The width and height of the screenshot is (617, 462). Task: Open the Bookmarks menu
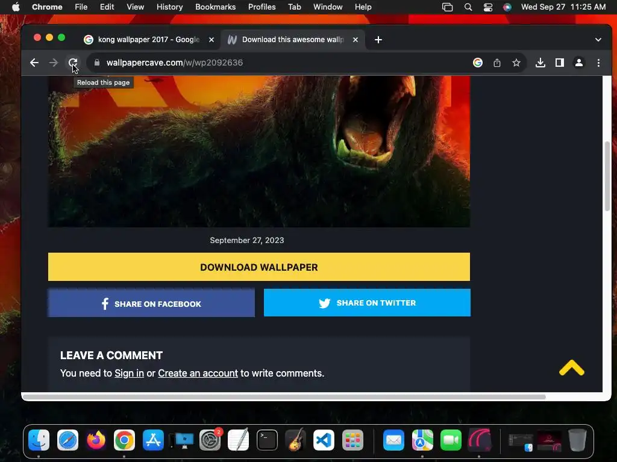tap(215, 7)
